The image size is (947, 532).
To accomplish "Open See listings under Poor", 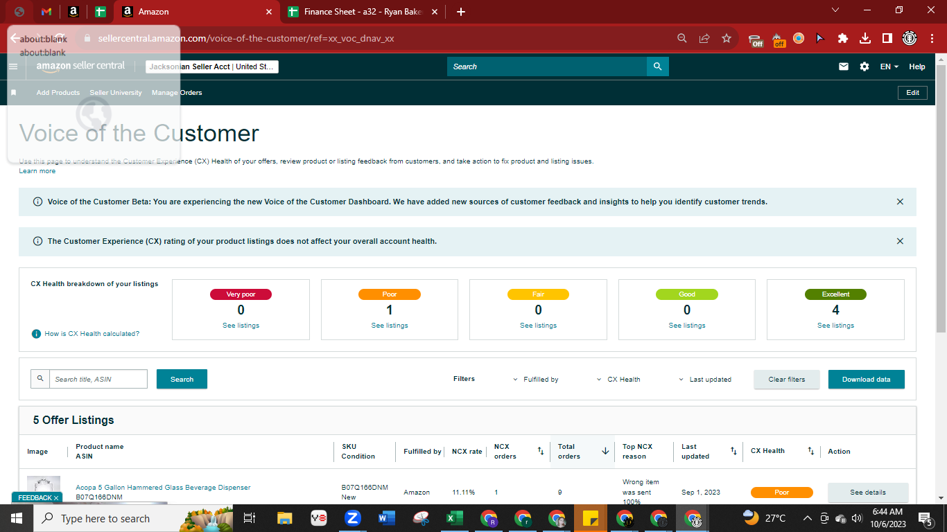I will pyautogui.click(x=390, y=326).
